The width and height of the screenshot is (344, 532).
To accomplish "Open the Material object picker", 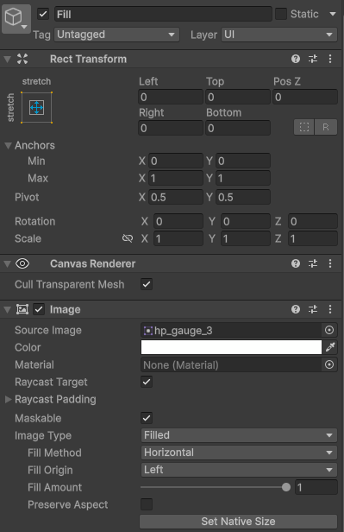I will [x=329, y=365].
